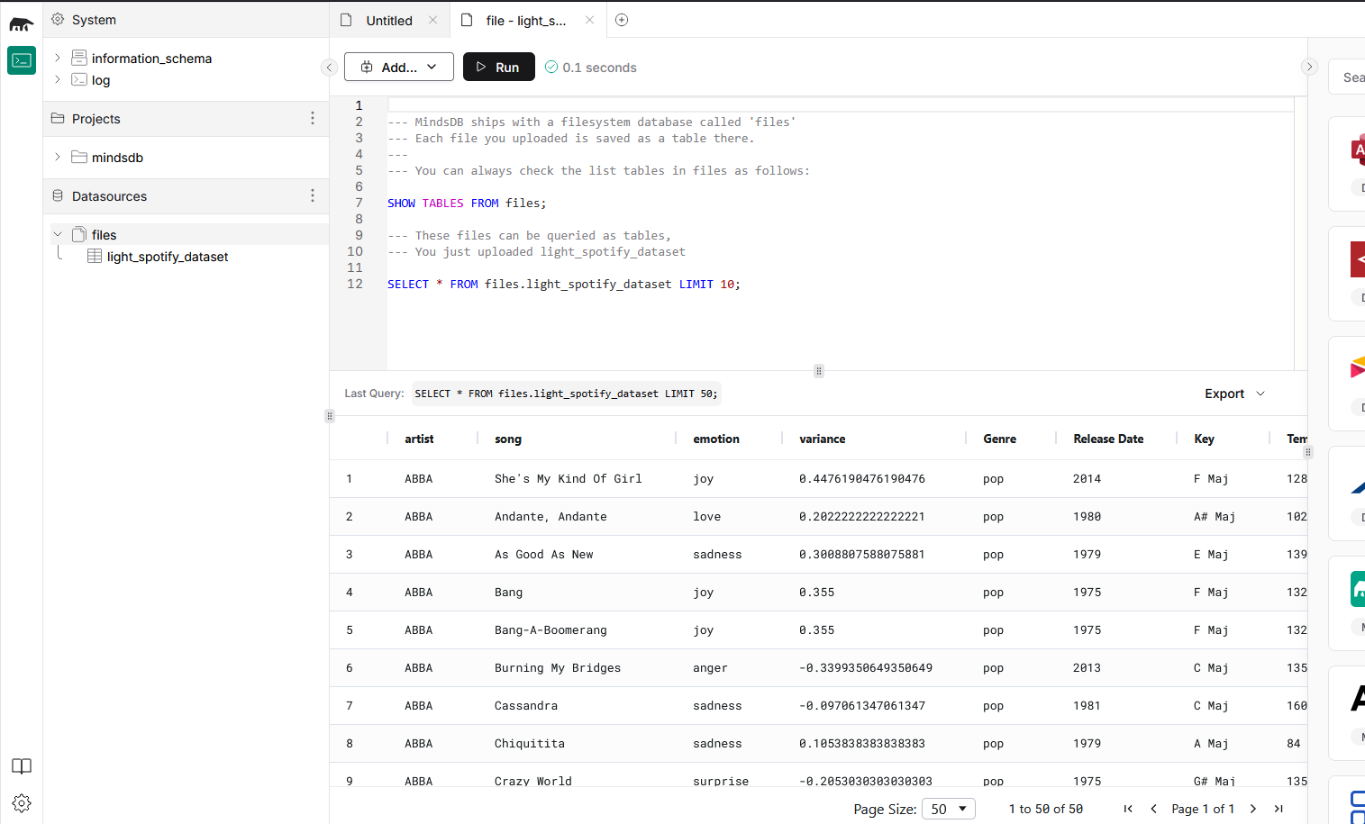Open the Add... dropdown
The width and height of the screenshot is (1365, 824).
click(399, 67)
